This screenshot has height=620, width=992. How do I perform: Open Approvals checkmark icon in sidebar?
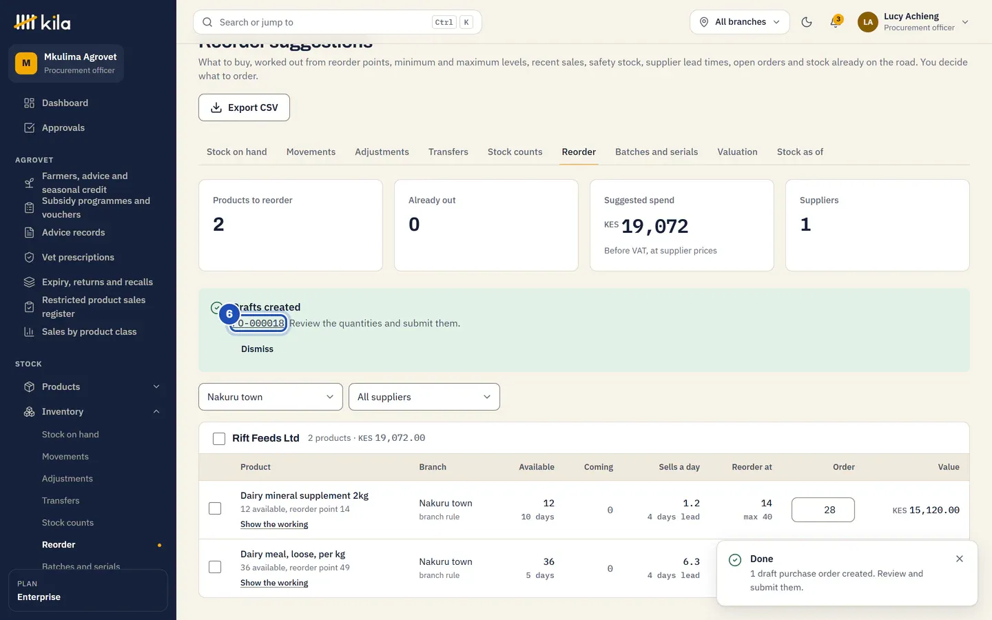29,127
